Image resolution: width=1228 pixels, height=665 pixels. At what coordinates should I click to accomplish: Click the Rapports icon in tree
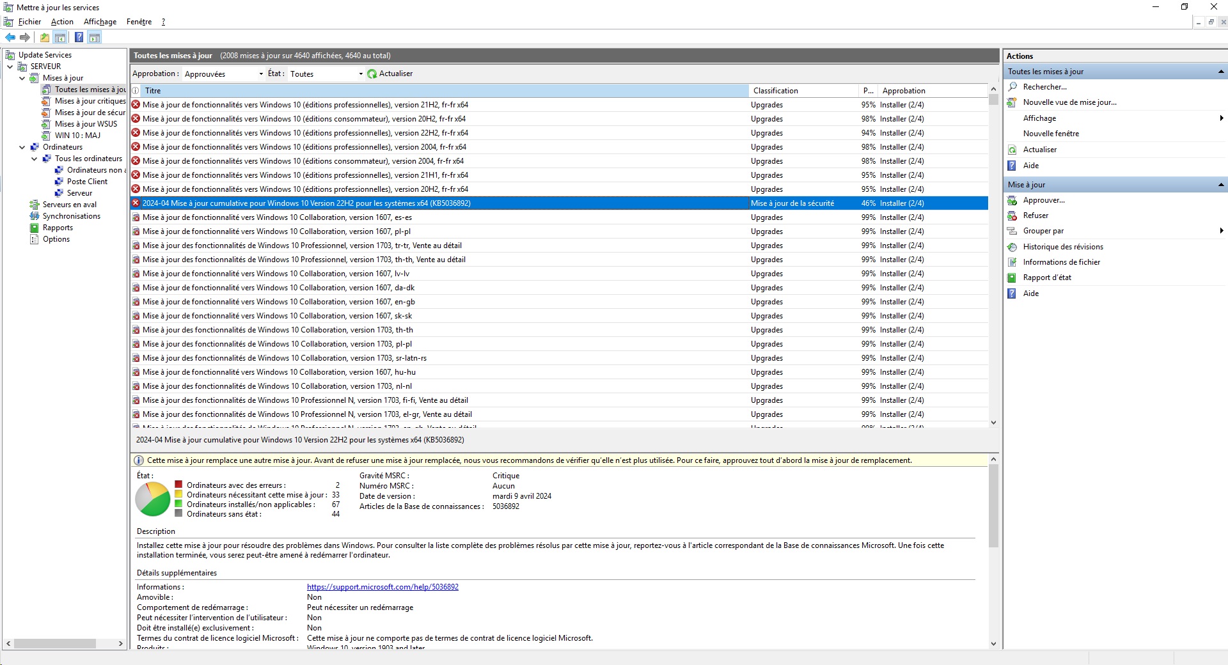(x=35, y=228)
